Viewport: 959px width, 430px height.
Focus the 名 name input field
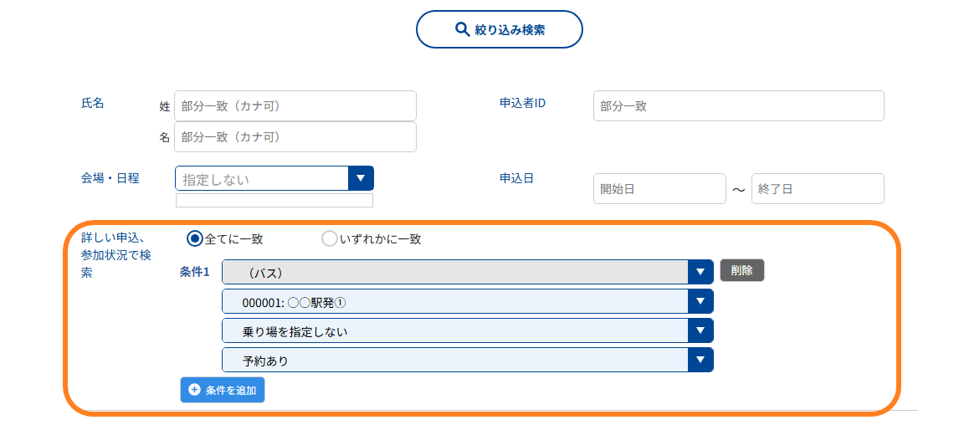295,136
